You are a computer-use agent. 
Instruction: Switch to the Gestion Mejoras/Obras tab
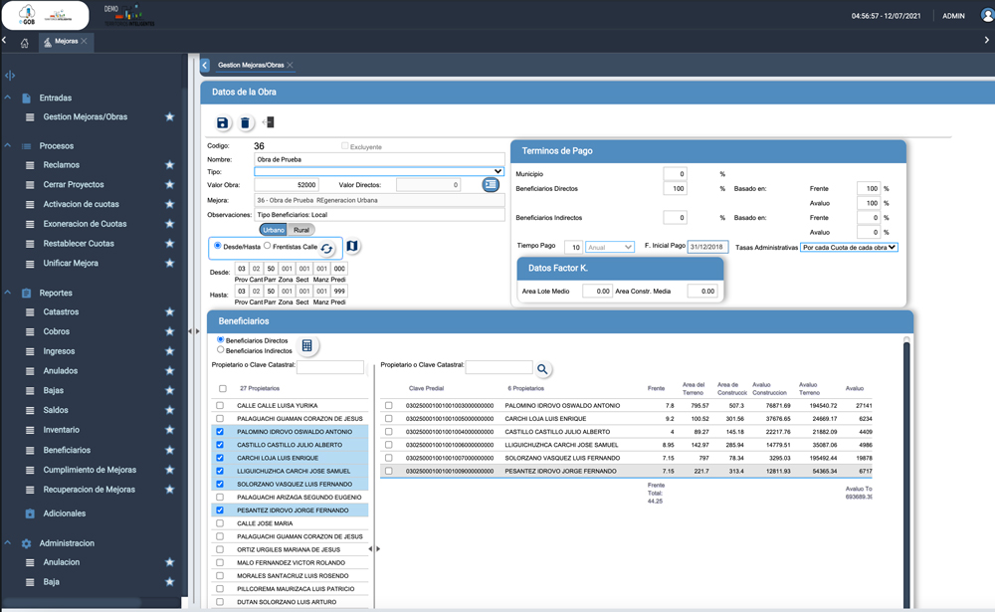pos(251,65)
